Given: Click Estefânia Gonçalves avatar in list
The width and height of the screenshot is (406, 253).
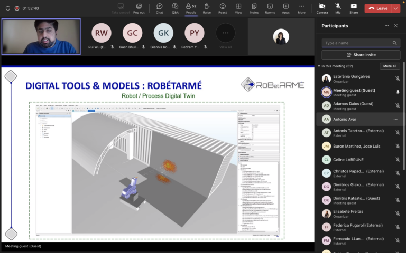Looking at the screenshot, I should point(326,79).
